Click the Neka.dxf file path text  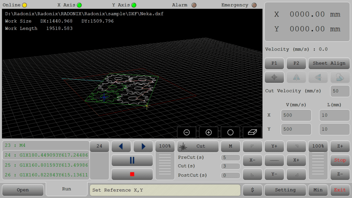pyautogui.click(x=84, y=14)
